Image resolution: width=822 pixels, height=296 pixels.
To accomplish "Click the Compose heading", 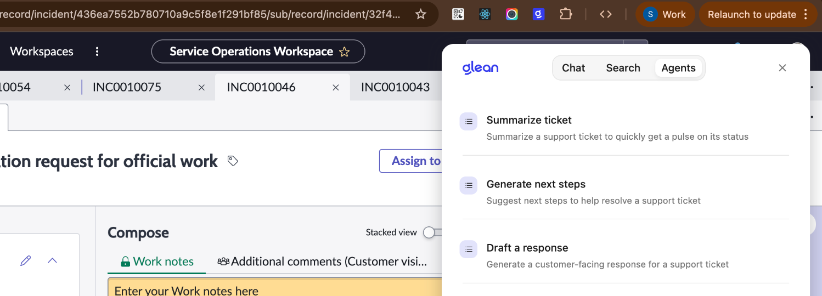I will [138, 232].
